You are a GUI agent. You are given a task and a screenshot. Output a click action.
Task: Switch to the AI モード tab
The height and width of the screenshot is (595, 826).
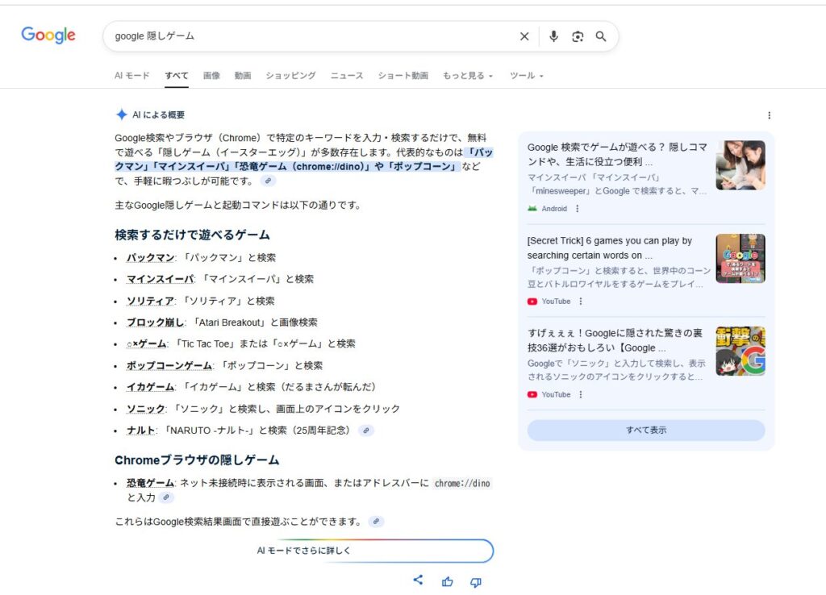click(x=131, y=76)
